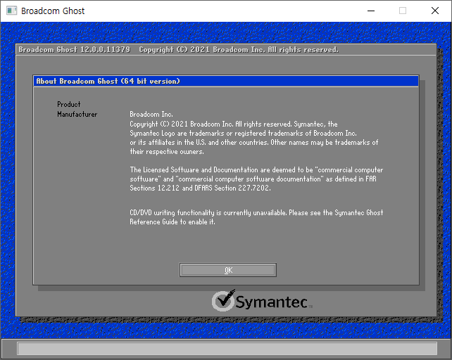Image resolution: width=452 pixels, height=360 pixels.
Task: Maximize the Broadcom Ghost window
Action: (x=403, y=11)
